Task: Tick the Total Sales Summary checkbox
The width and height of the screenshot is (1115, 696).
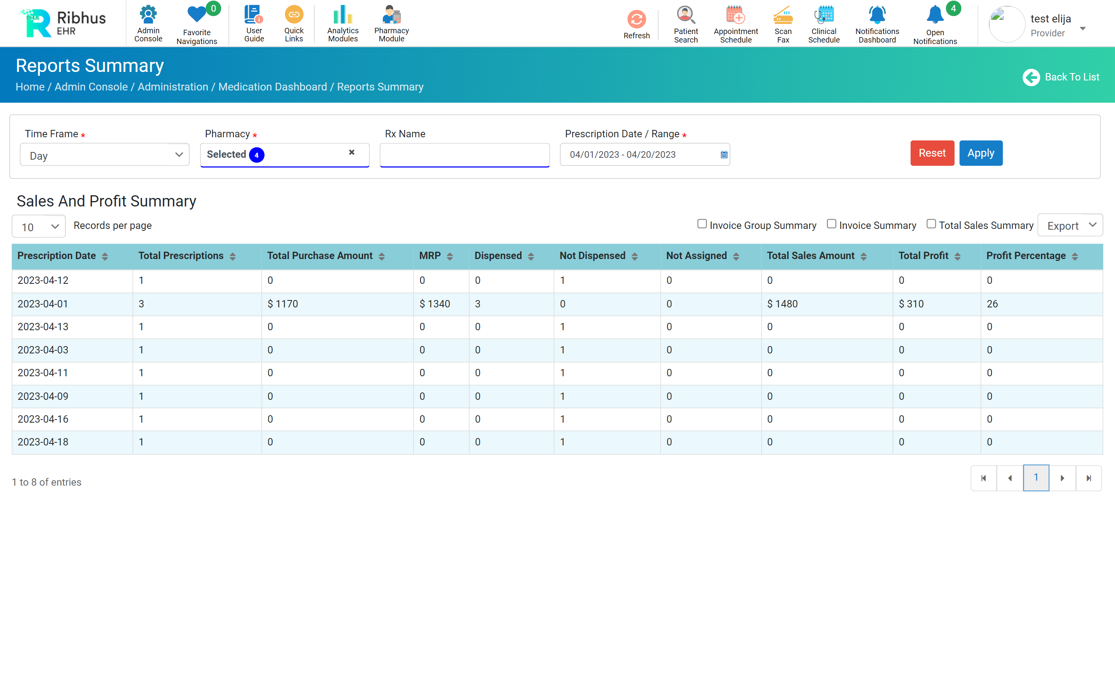Action: coord(931,224)
